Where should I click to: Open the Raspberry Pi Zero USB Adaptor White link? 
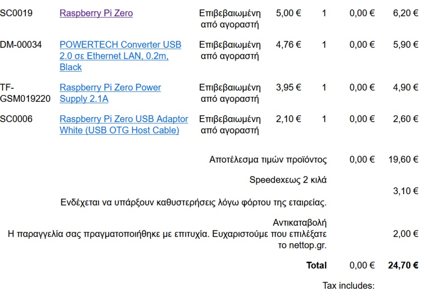[124, 119]
